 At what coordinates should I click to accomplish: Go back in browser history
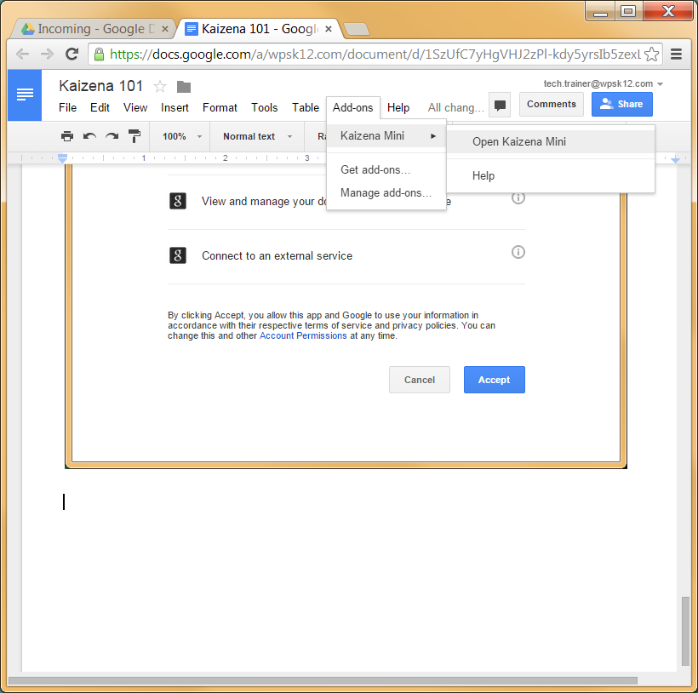pyautogui.click(x=22, y=54)
